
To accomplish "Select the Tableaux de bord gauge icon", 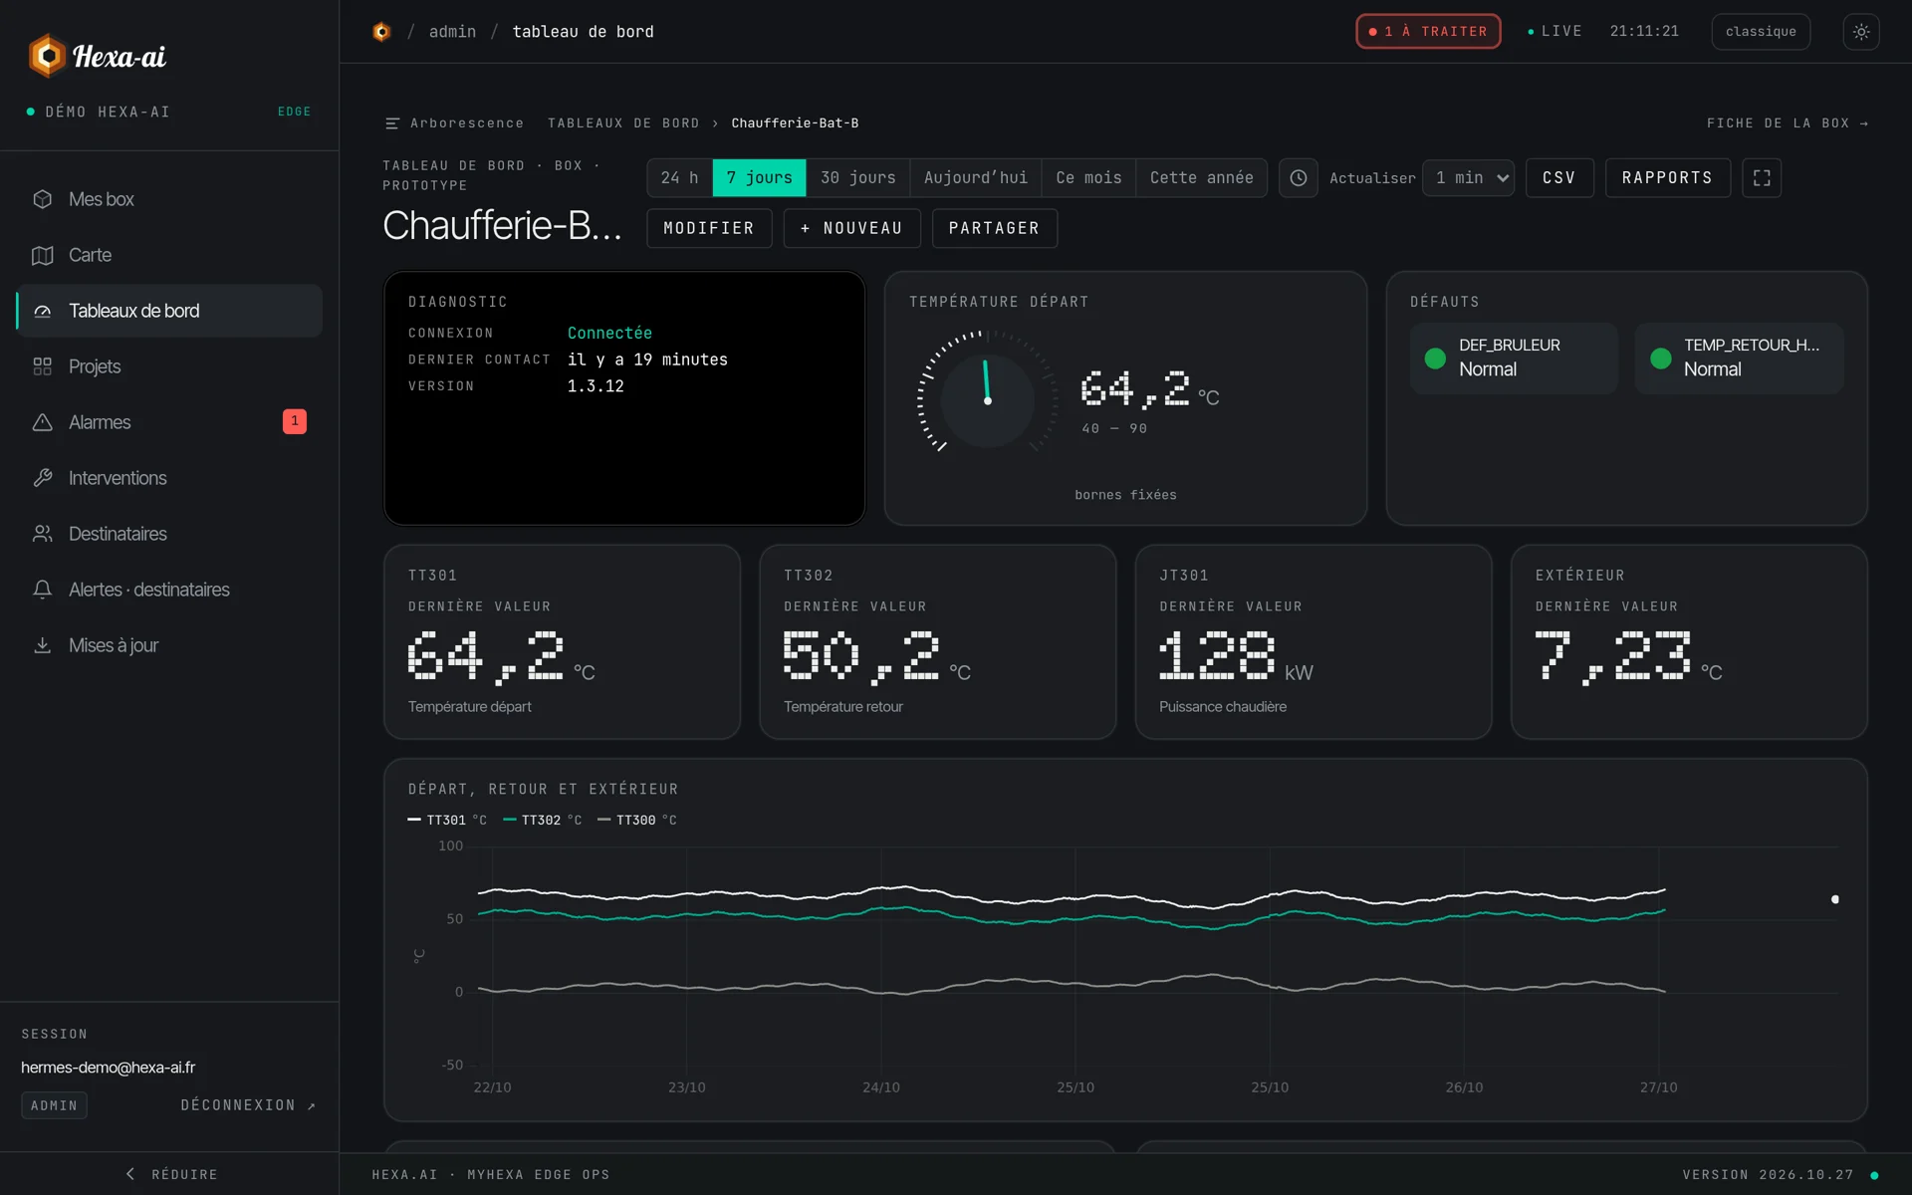I will (42, 311).
